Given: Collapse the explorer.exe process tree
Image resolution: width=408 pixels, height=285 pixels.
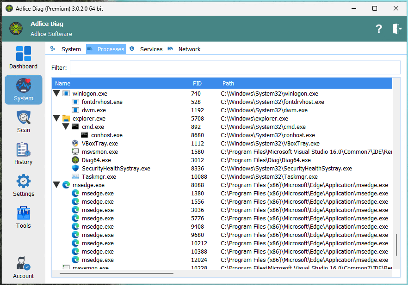Looking at the screenshot, I should (x=57, y=119).
